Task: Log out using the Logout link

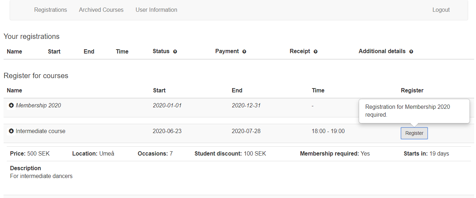Action: (441, 10)
